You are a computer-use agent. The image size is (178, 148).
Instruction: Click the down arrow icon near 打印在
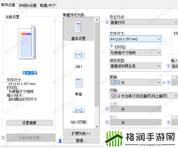coord(112,46)
